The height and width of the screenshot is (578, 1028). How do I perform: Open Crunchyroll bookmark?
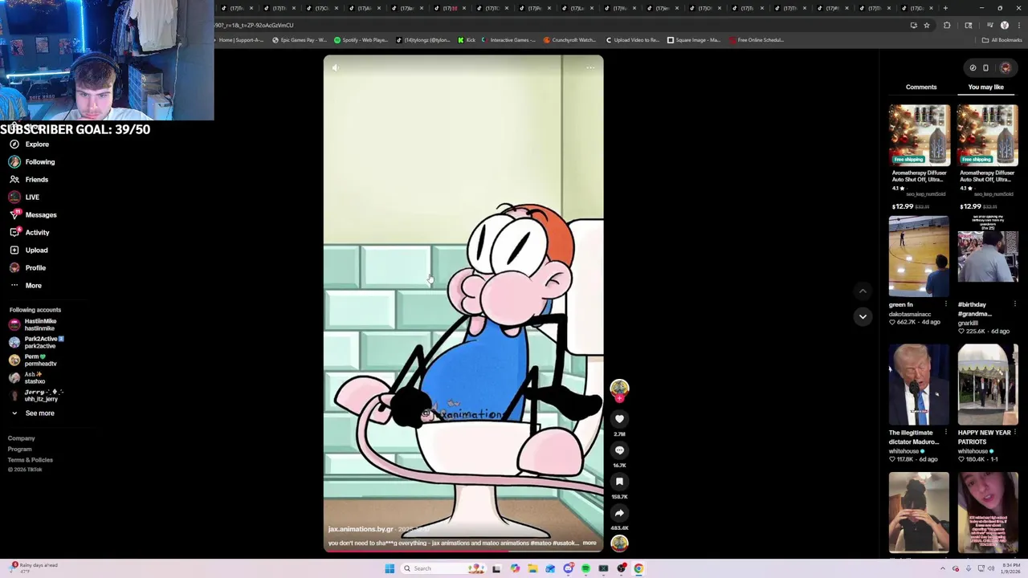[569, 40]
